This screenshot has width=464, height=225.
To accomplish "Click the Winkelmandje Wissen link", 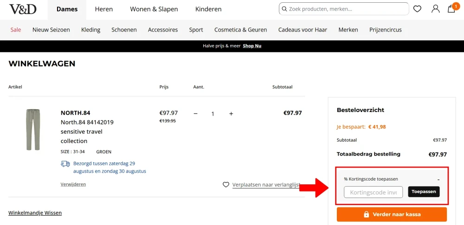I will pos(35,212).
